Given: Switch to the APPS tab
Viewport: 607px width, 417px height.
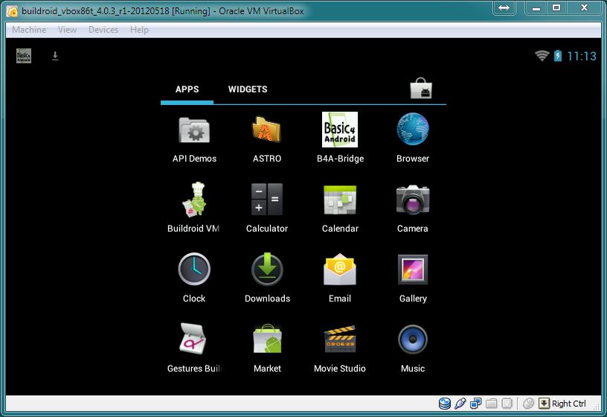Looking at the screenshot, I should click(x=187, y=89).
